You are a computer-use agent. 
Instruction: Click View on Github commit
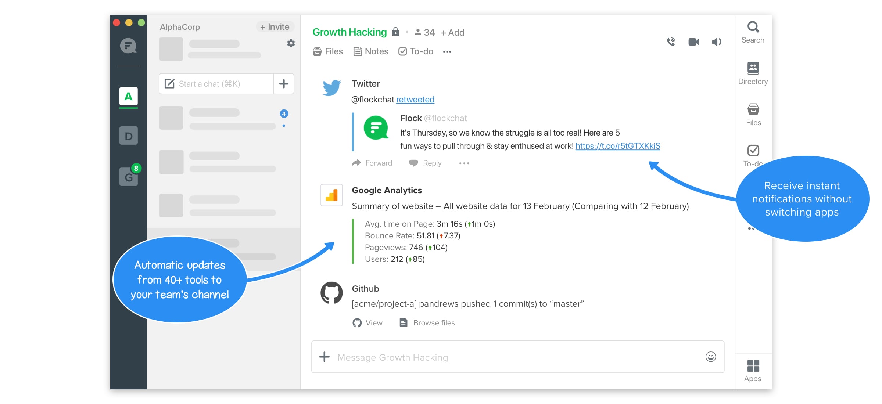pyautogui.click(x=367, y=323)
